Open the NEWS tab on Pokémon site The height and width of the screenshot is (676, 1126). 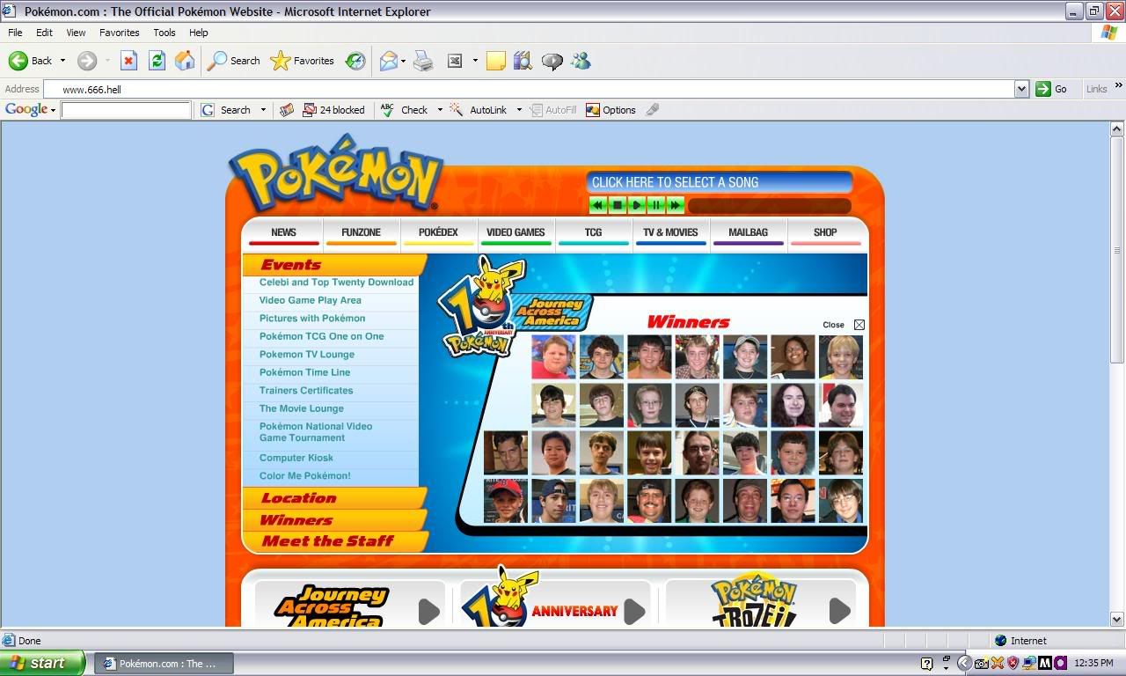point(283,233)
